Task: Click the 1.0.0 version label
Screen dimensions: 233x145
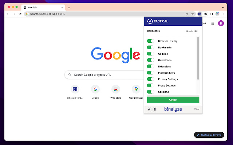Action: point(196,109)
